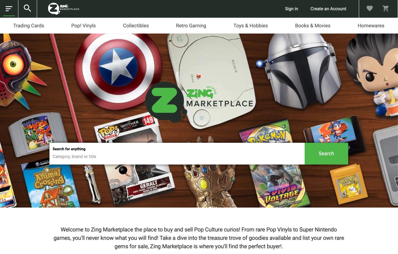Open the hamburger menu icon
This screenshot has width=398, height=254.
click(9, 9)
